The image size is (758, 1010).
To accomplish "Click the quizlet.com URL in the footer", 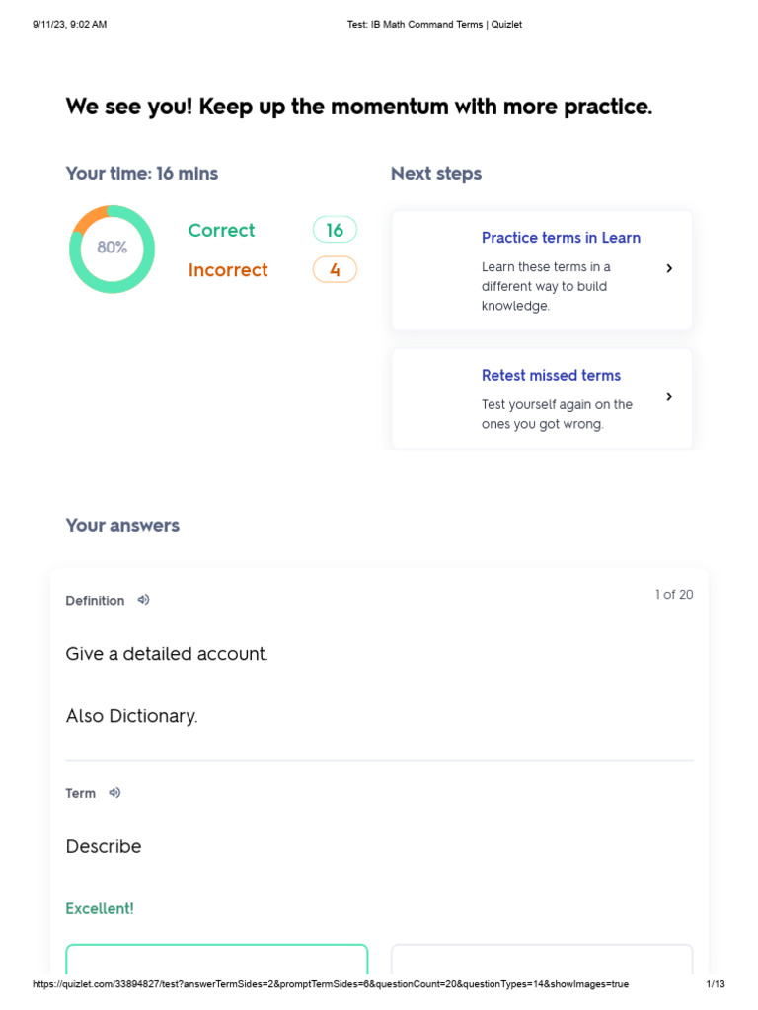I will click(331, 984).
